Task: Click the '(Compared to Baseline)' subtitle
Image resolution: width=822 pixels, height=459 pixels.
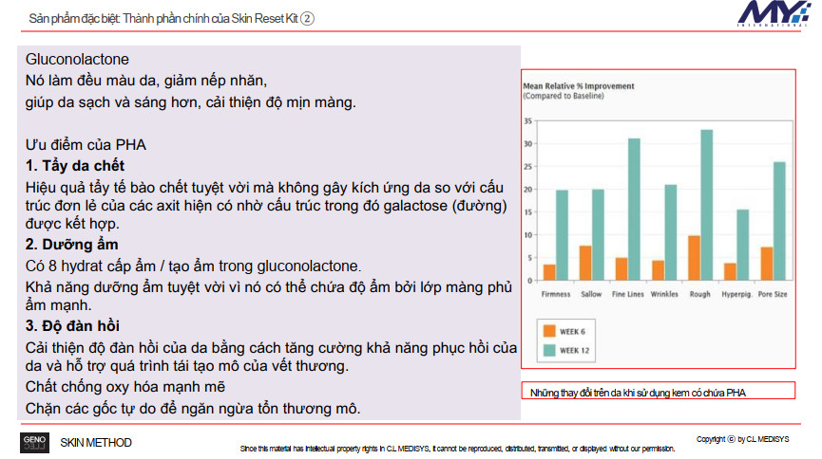Action: (564, 96)
